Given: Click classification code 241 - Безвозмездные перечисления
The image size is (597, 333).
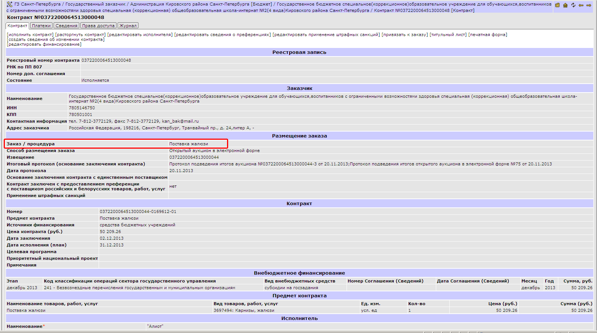Looking at the screenshot, I should [140, 288].
